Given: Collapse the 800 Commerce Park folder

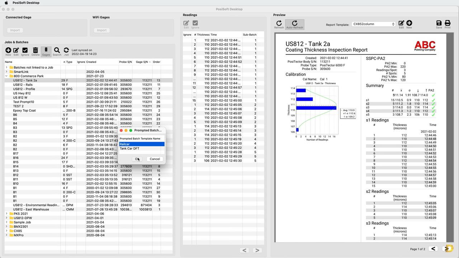Looking at the screenshot, I should tap(6, 76).
